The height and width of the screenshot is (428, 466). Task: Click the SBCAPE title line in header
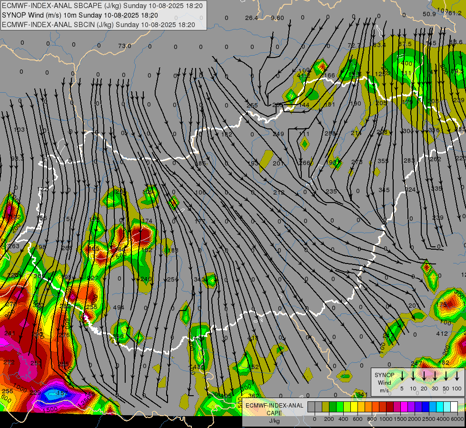click(x=102, y=6)
